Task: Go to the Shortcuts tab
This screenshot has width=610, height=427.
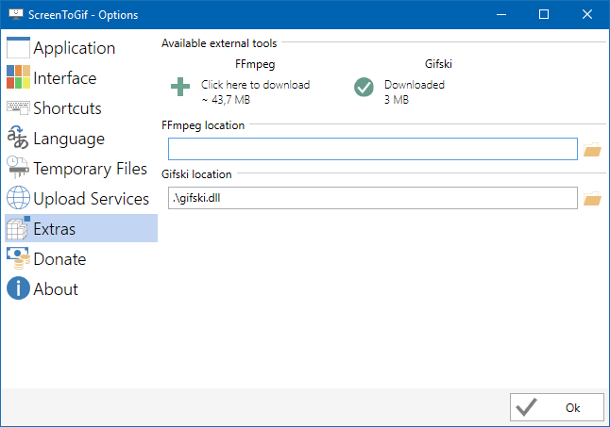Action: pyautogui.click(x=81, y=107)
